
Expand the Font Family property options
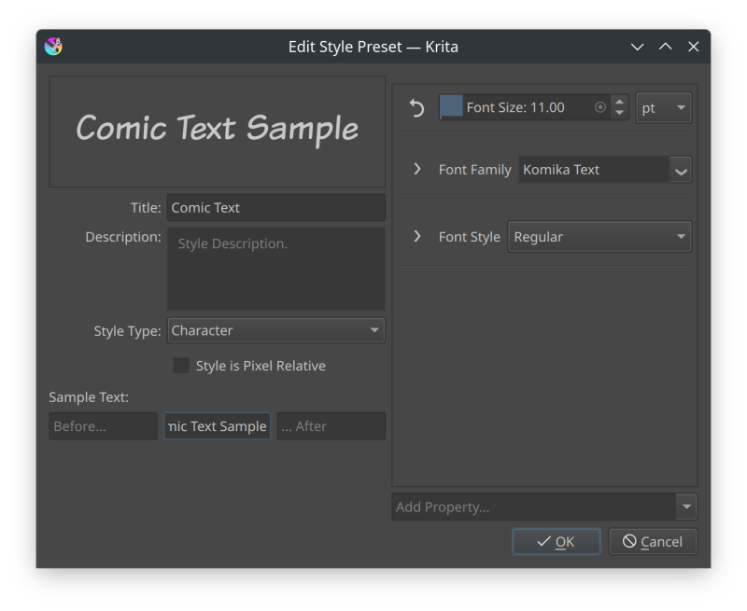tap(417, 170)
